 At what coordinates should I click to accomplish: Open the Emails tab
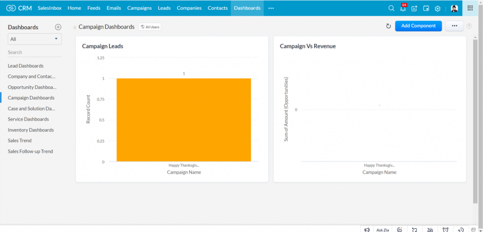(x=114, y=8)
